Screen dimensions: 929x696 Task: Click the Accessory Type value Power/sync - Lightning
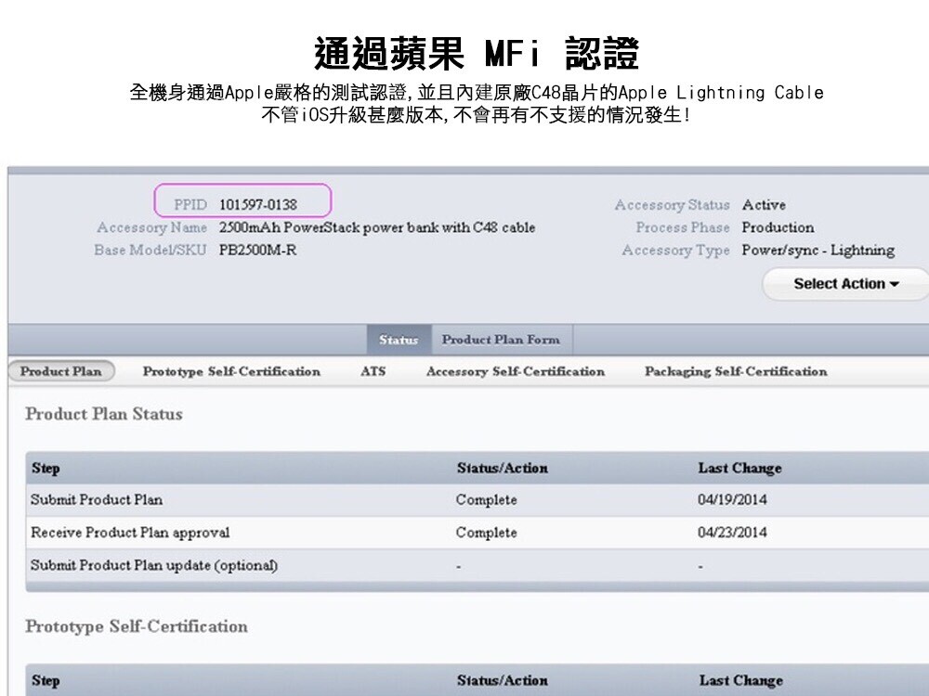(x=818, y=251)
